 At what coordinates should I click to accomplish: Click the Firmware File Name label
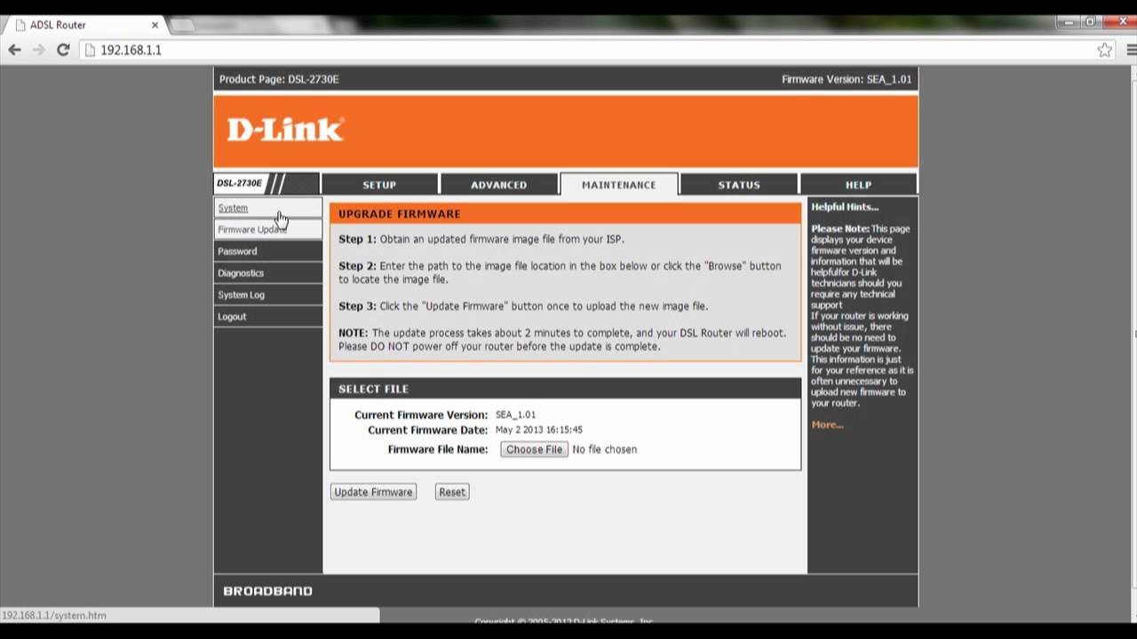click(438, 449)
